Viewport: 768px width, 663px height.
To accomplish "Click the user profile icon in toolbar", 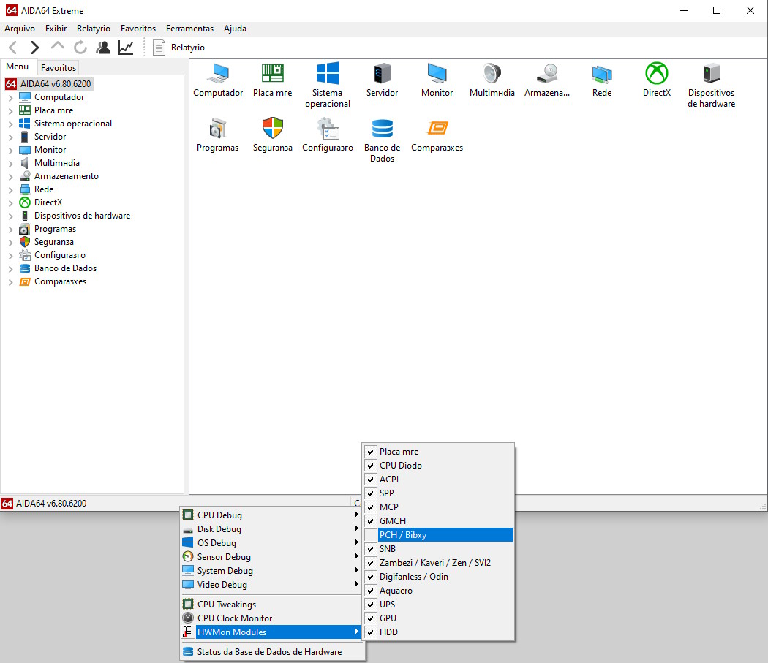I will 103,48.
